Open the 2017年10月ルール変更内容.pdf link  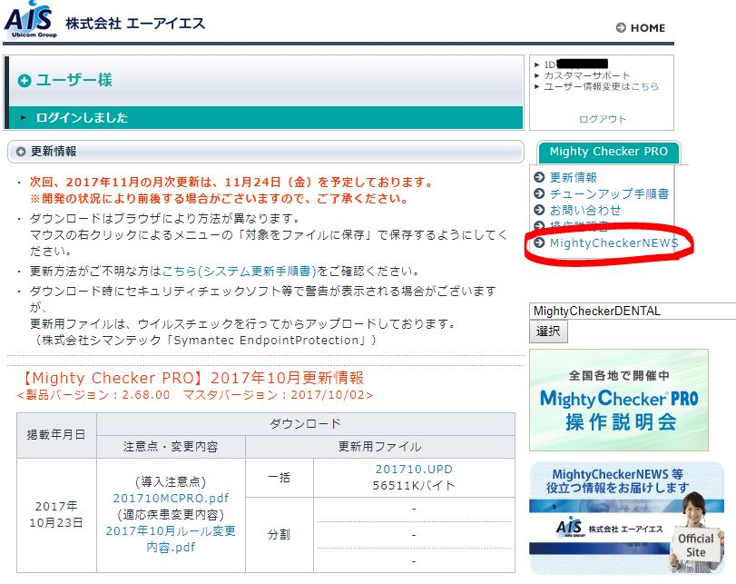click(171, 539)
